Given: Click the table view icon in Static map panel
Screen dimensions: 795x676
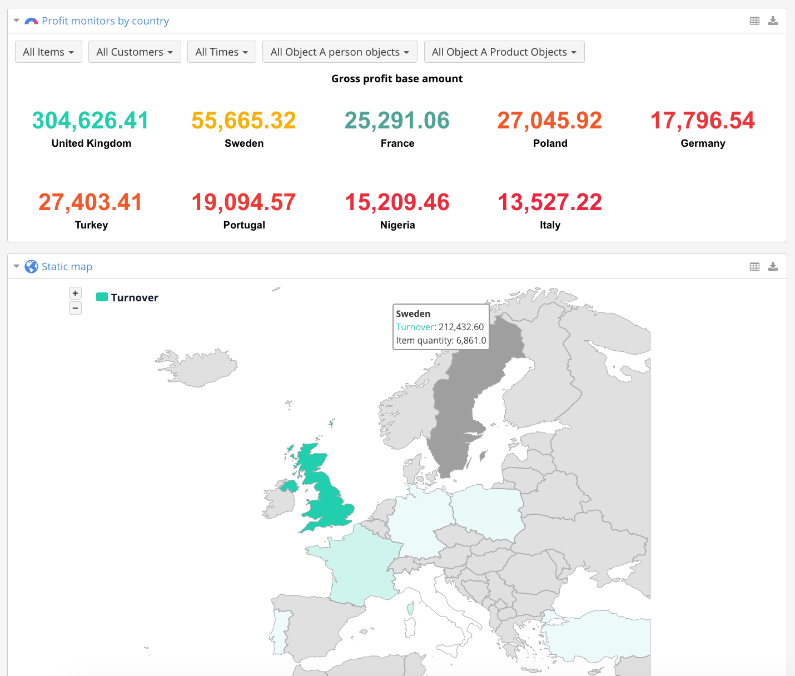Looking at the screenshot, I should coord(754,267).
